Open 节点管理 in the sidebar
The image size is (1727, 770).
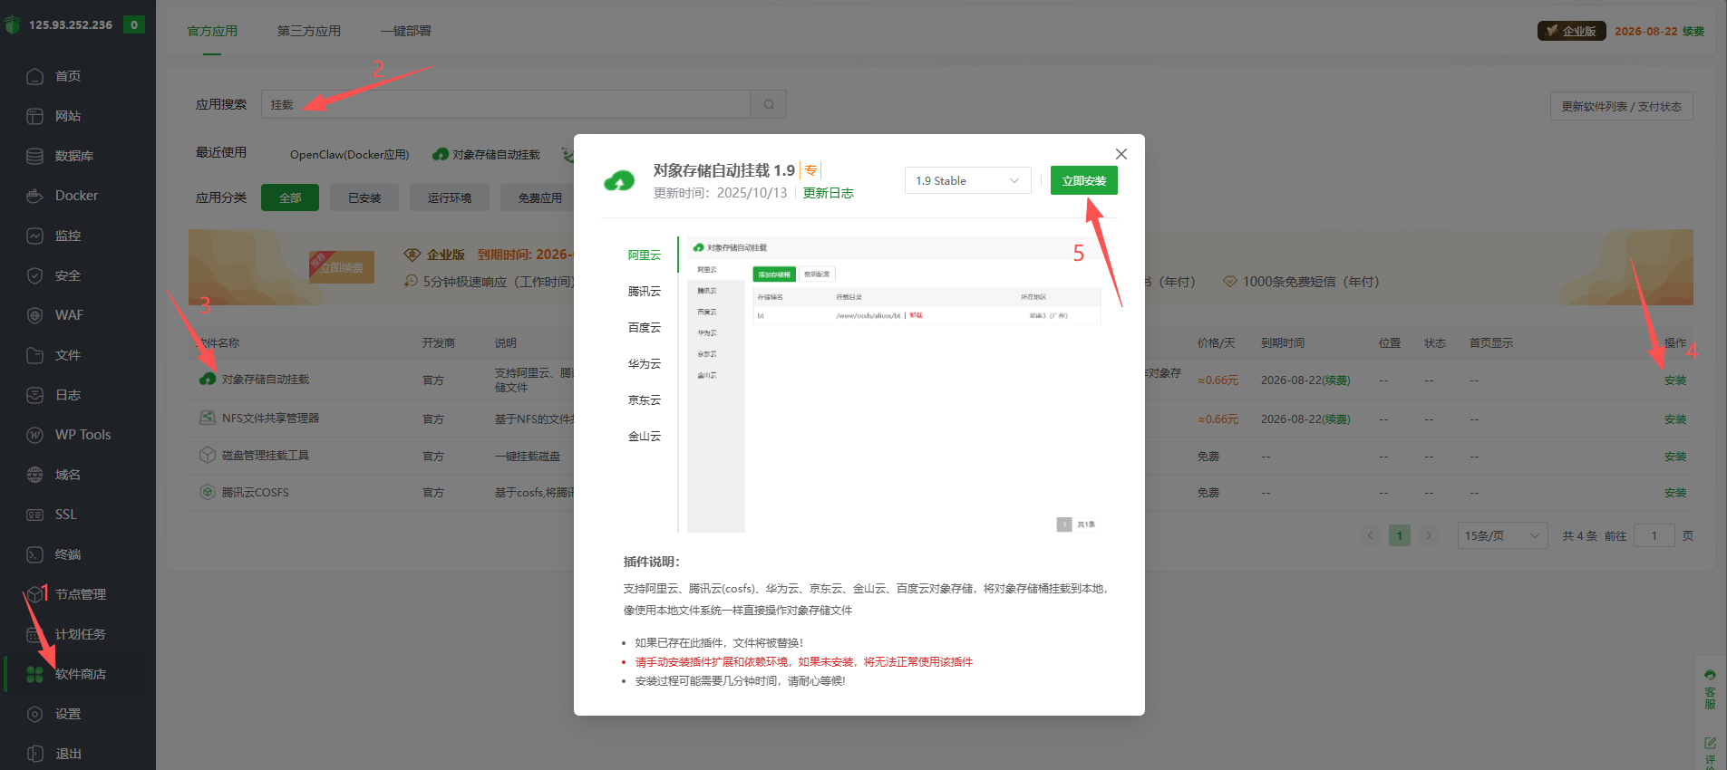click(80, 594)
